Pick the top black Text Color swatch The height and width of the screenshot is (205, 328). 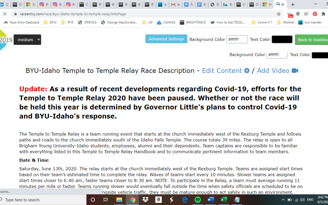pyautogui.click(x=282, y=39)
